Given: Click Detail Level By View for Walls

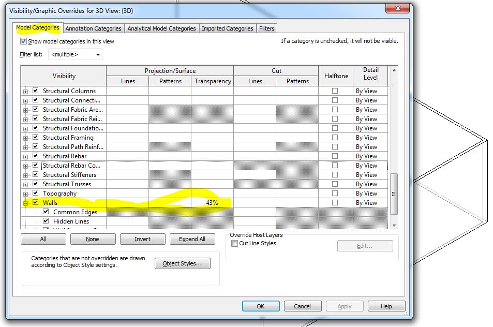Looking at the screenshot, I should [370, 202].
